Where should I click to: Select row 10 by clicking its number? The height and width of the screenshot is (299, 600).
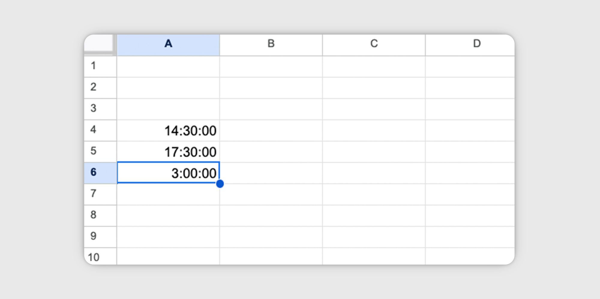[x=94, y=257]
